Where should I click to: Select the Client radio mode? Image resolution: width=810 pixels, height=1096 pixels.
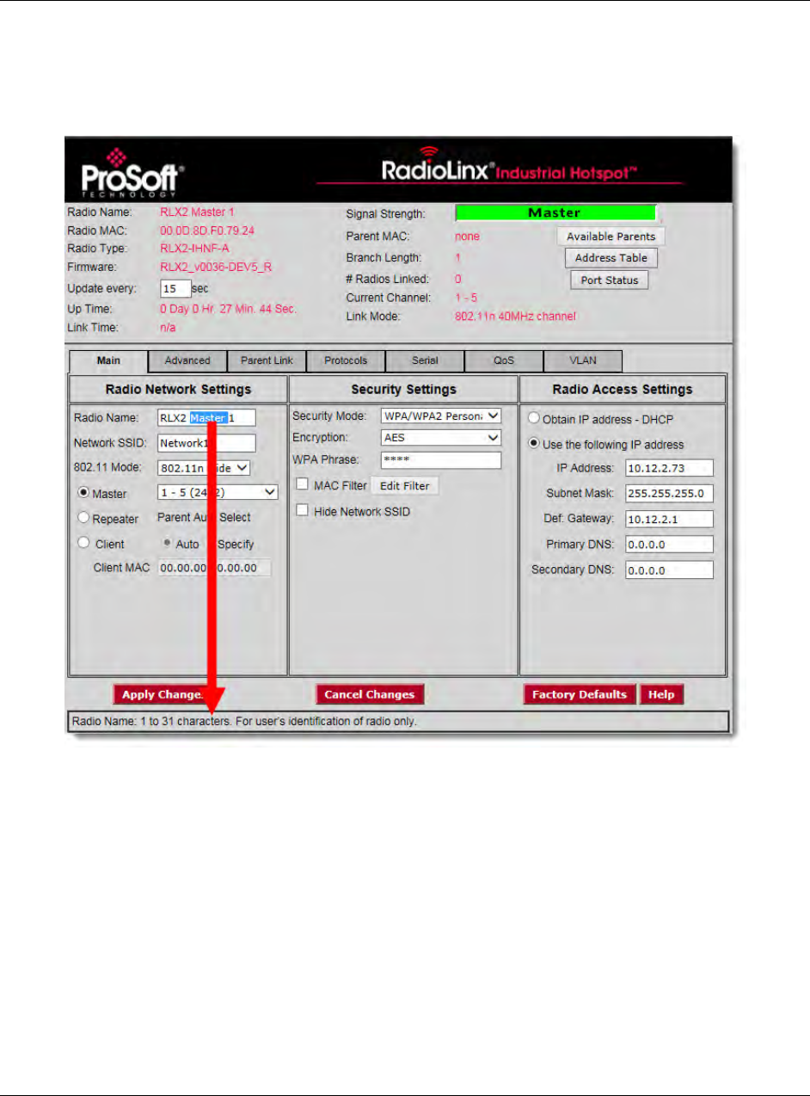84,543
